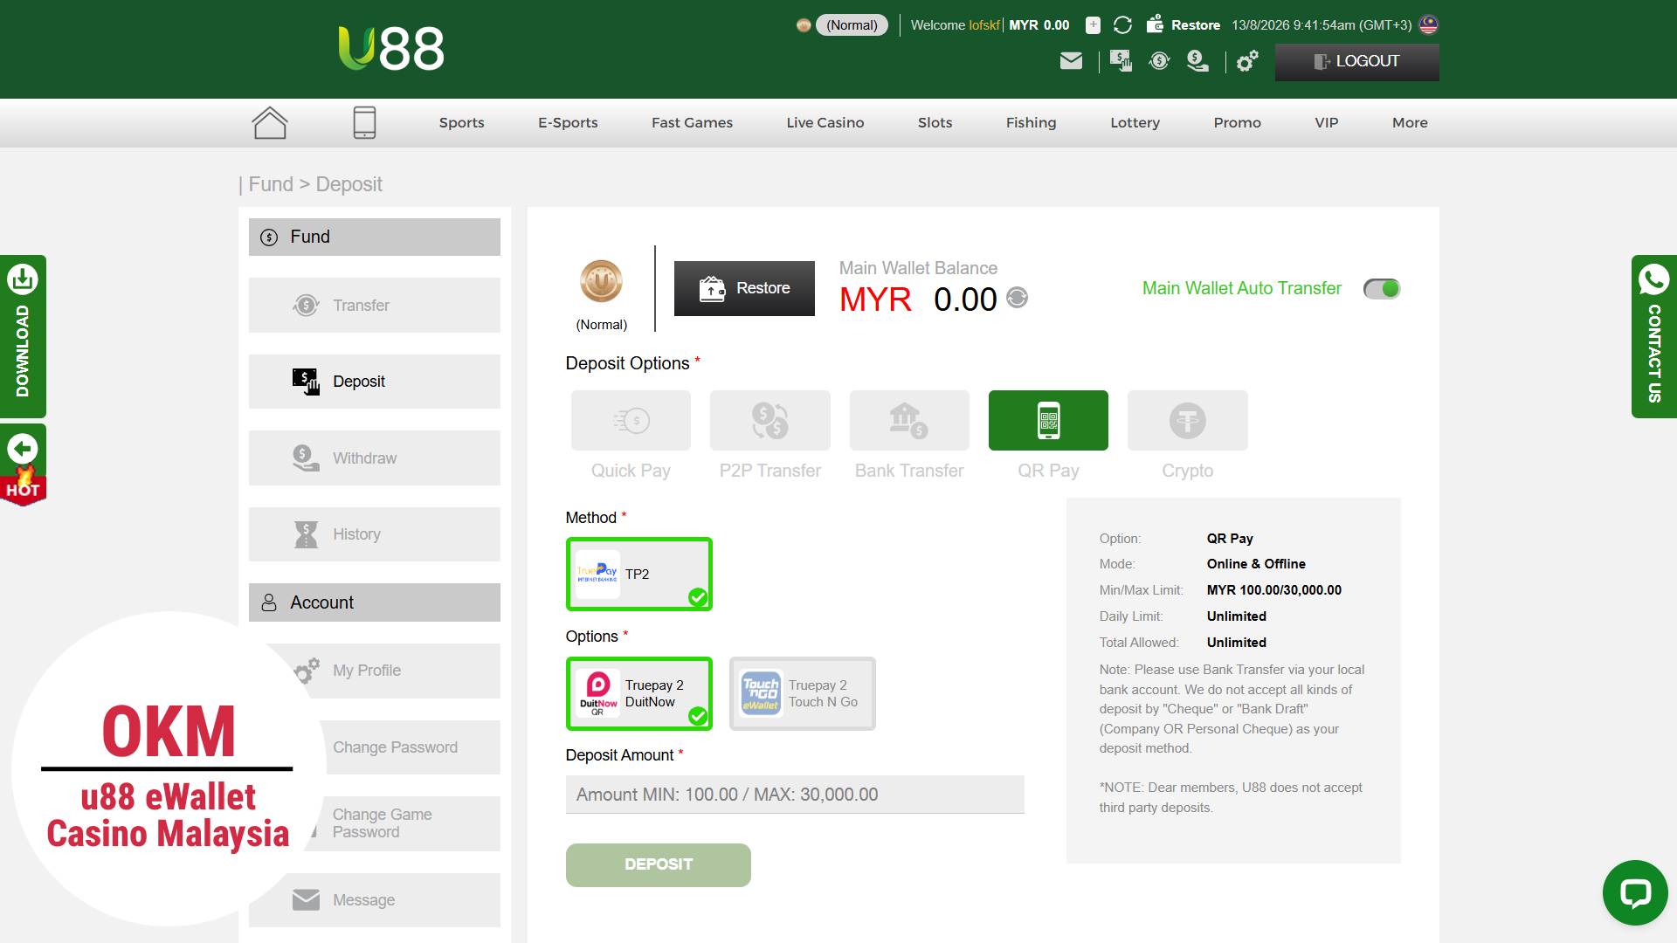Viewport: 1677px width, 943px height.
Task: Open the live chat bubble icon
Action: click(x=1635, y=892)
